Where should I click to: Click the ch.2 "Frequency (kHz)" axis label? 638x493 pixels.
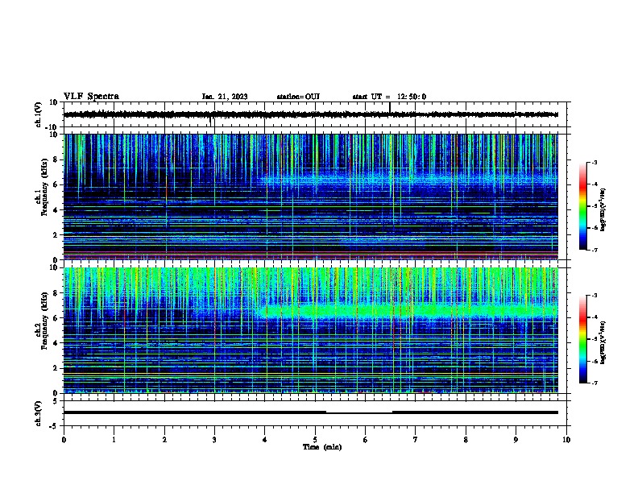(x=44, y=321)
